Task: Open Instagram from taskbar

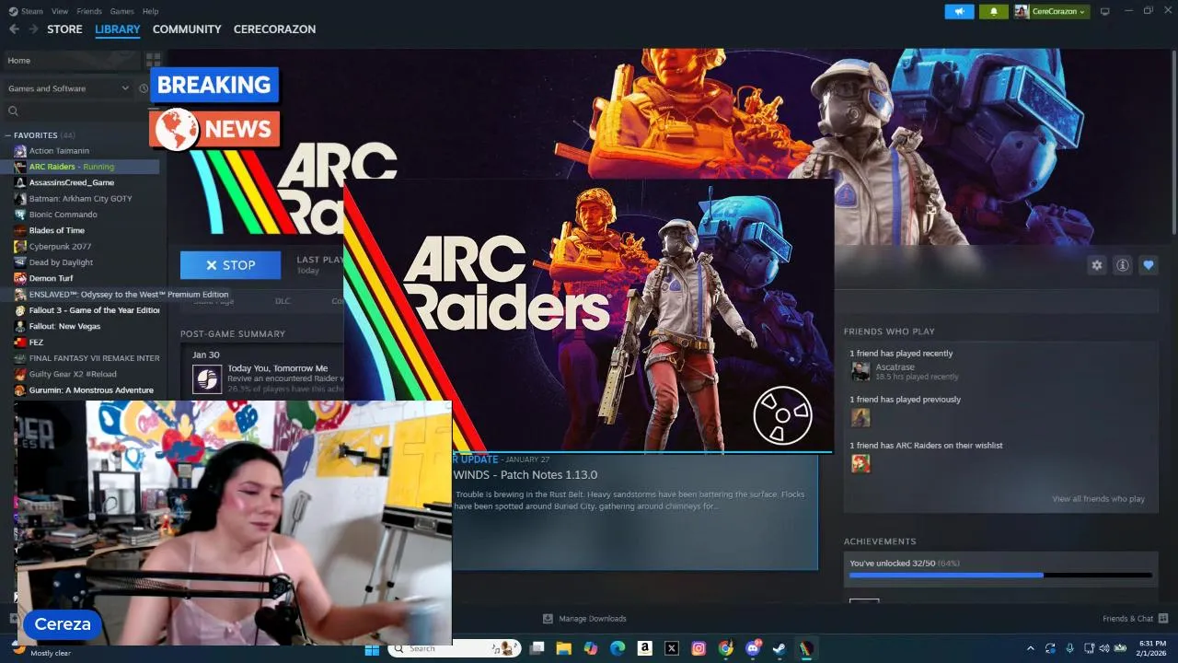Action: [x=699, y=648]
